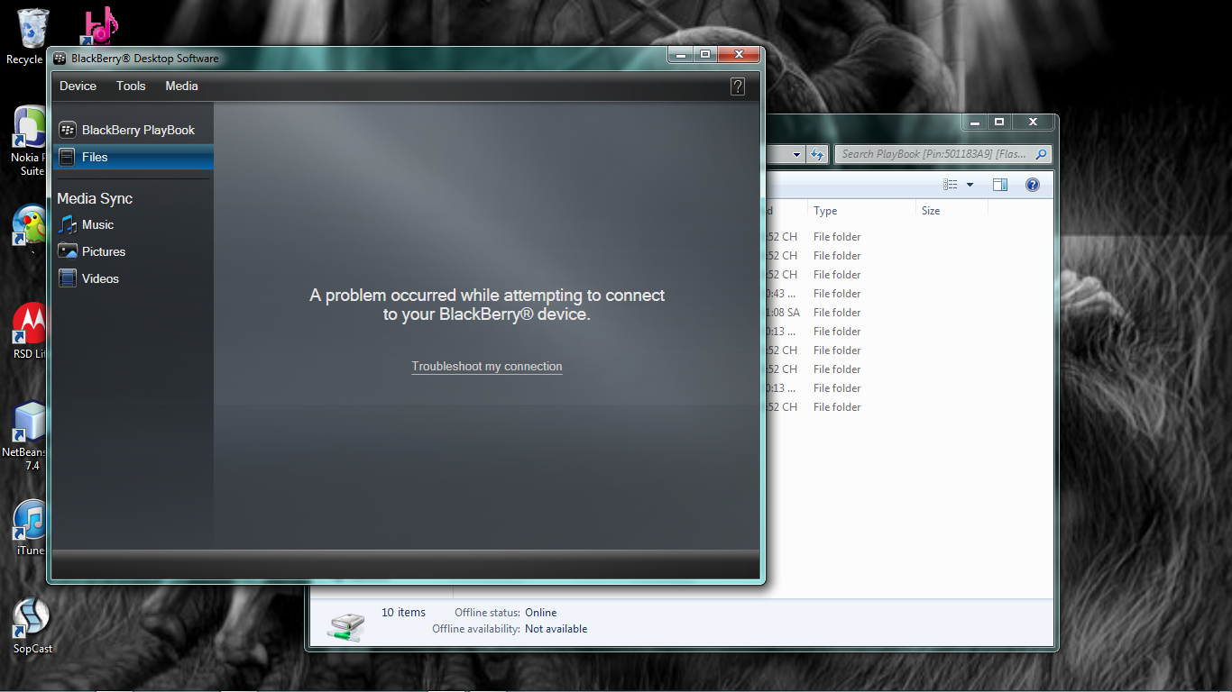1232x692 pixels.
Task: Select the iTunes desktop shortcut
Action: tap(30, 528)
